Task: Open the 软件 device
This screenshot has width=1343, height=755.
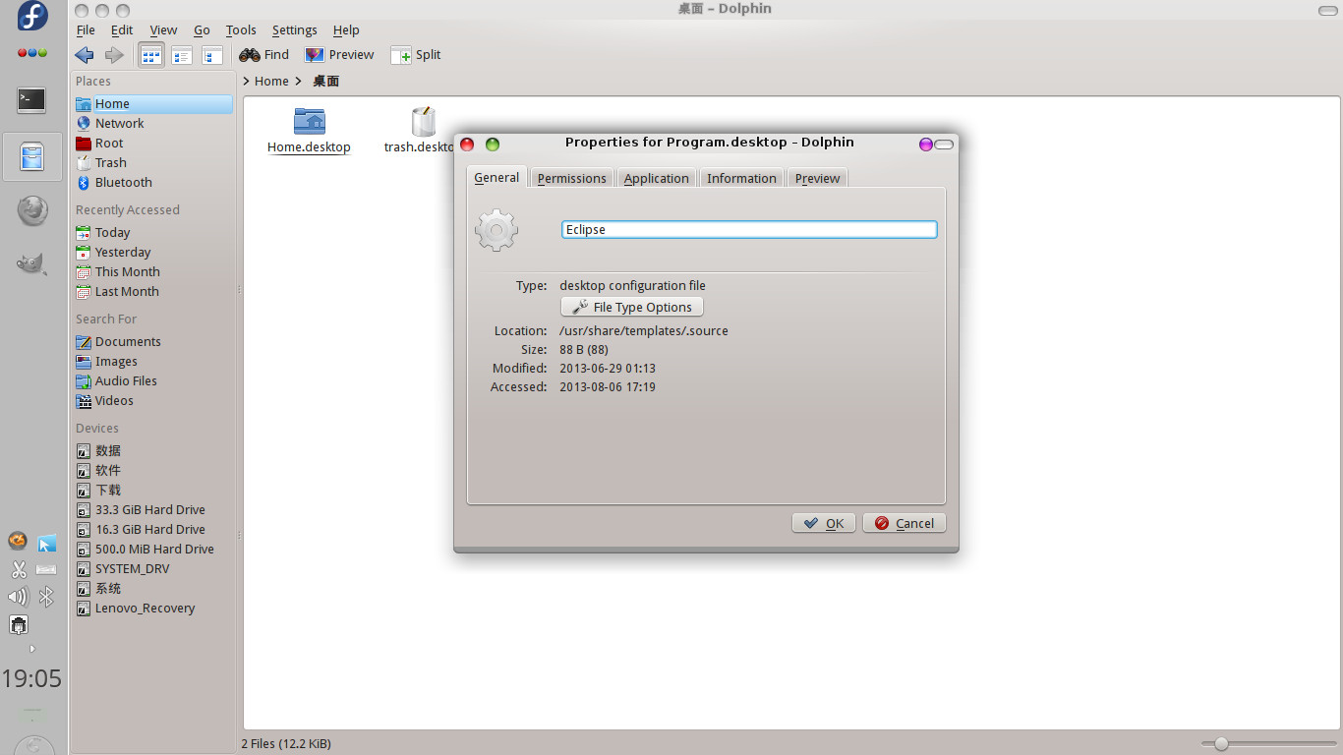Action: [x=153, y=470]
